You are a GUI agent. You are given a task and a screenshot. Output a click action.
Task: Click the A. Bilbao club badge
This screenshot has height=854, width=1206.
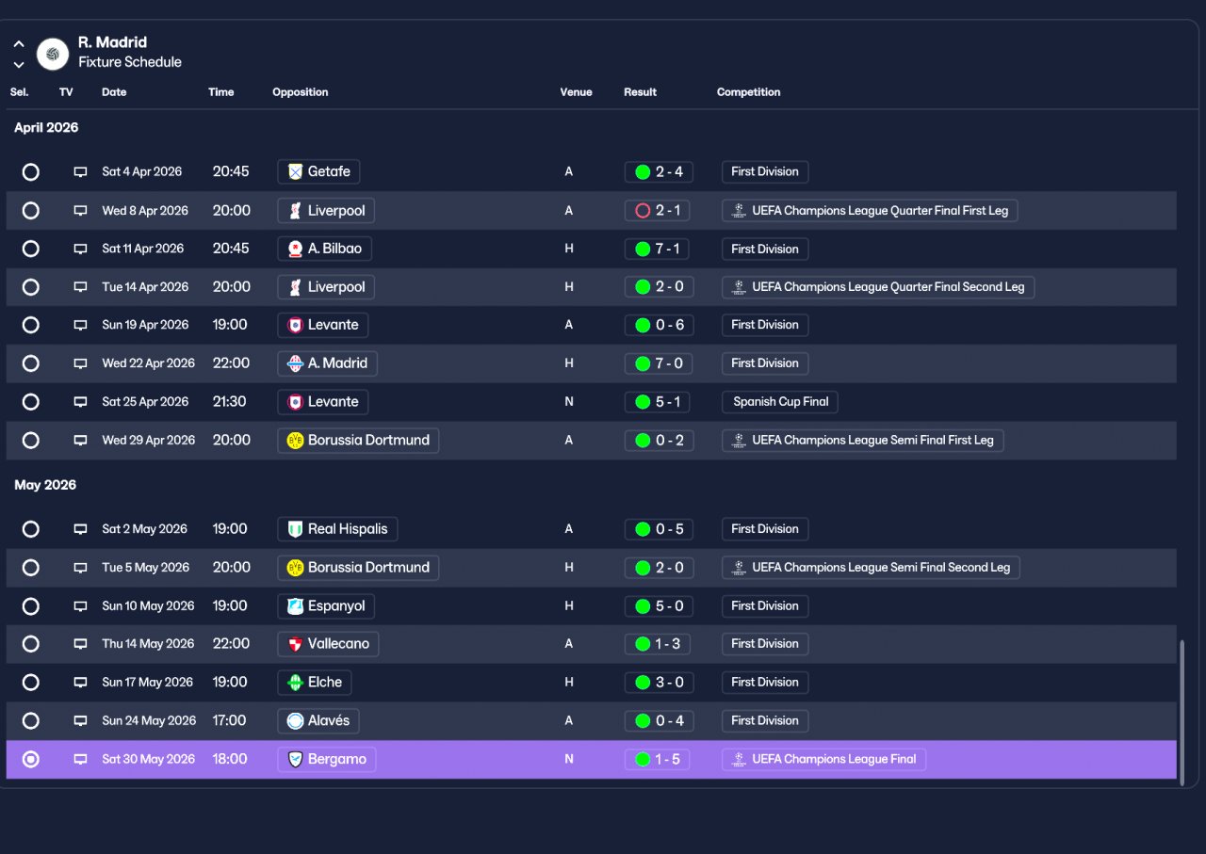coord(295,249)
